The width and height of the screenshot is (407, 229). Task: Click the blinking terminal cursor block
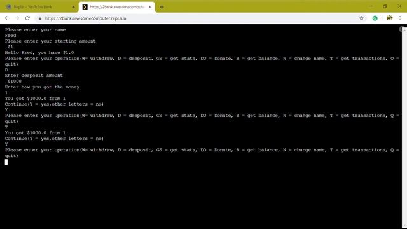6,162
